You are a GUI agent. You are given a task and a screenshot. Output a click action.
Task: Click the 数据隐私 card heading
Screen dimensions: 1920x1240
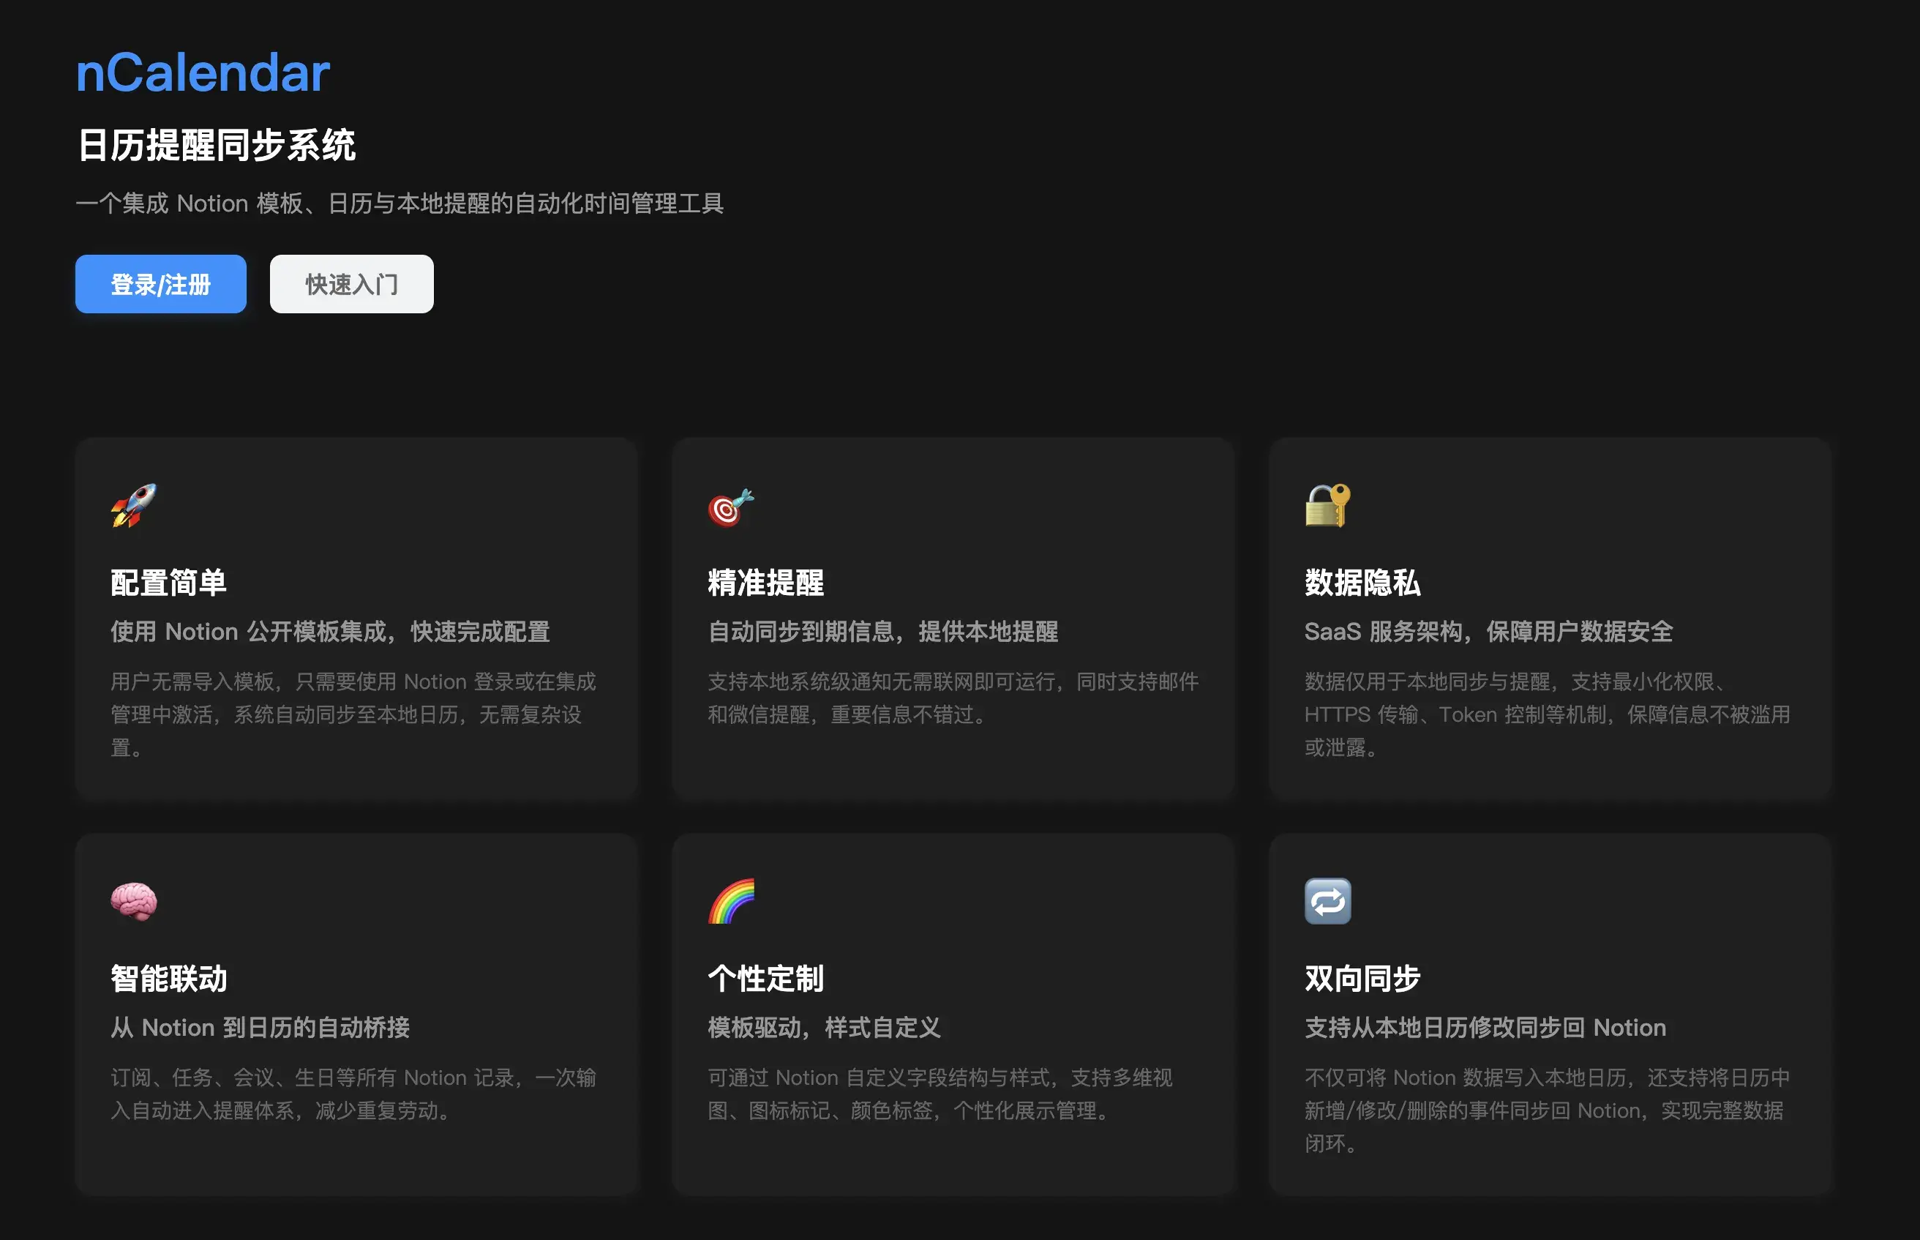[1362, 583]
